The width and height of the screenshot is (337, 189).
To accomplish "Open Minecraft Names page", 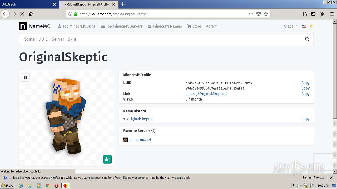I will click(x=165, y=26).
